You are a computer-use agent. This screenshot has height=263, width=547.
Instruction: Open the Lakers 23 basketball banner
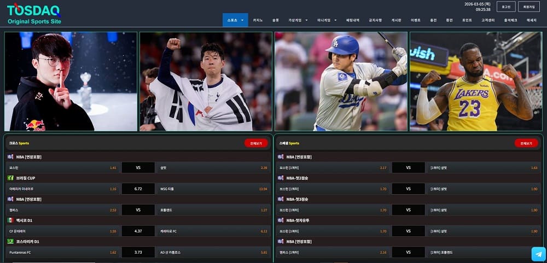pos(476,81)
